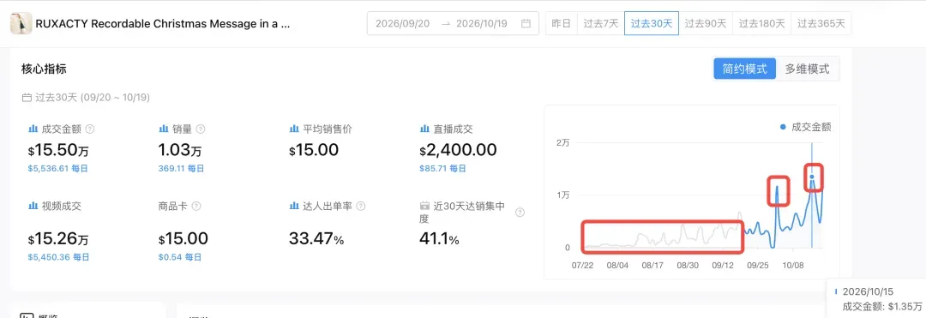The height and width of the screenshot is (318, 926).
Task: Select the 过去90天 time range tab
Action: click(x=705, y=24)
